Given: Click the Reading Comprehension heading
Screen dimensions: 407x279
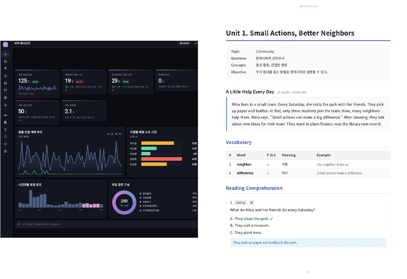Looking at the screenshot, I should (254, 188).
